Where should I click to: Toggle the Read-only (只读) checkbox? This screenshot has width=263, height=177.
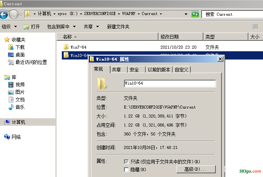pos(127,162)
